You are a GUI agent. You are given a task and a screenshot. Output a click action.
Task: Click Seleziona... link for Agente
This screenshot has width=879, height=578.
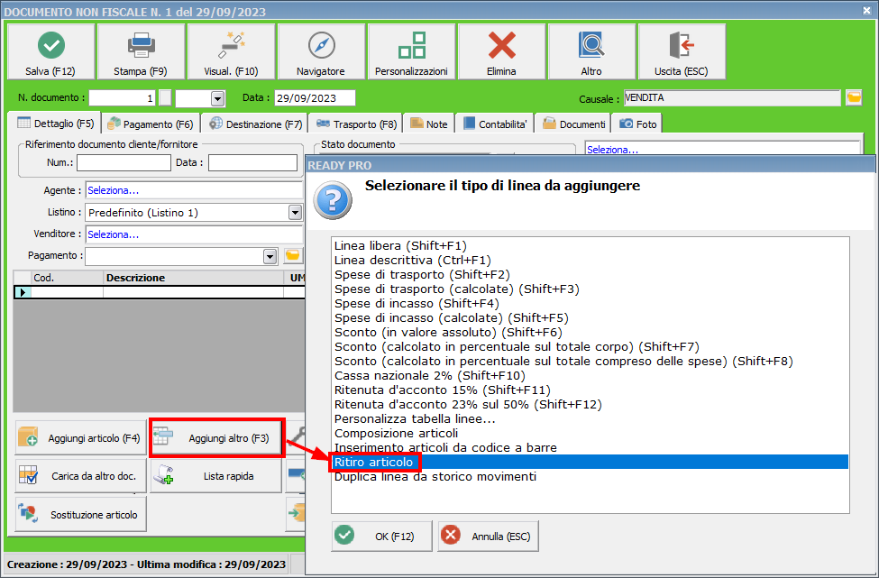tap(114, 190)
